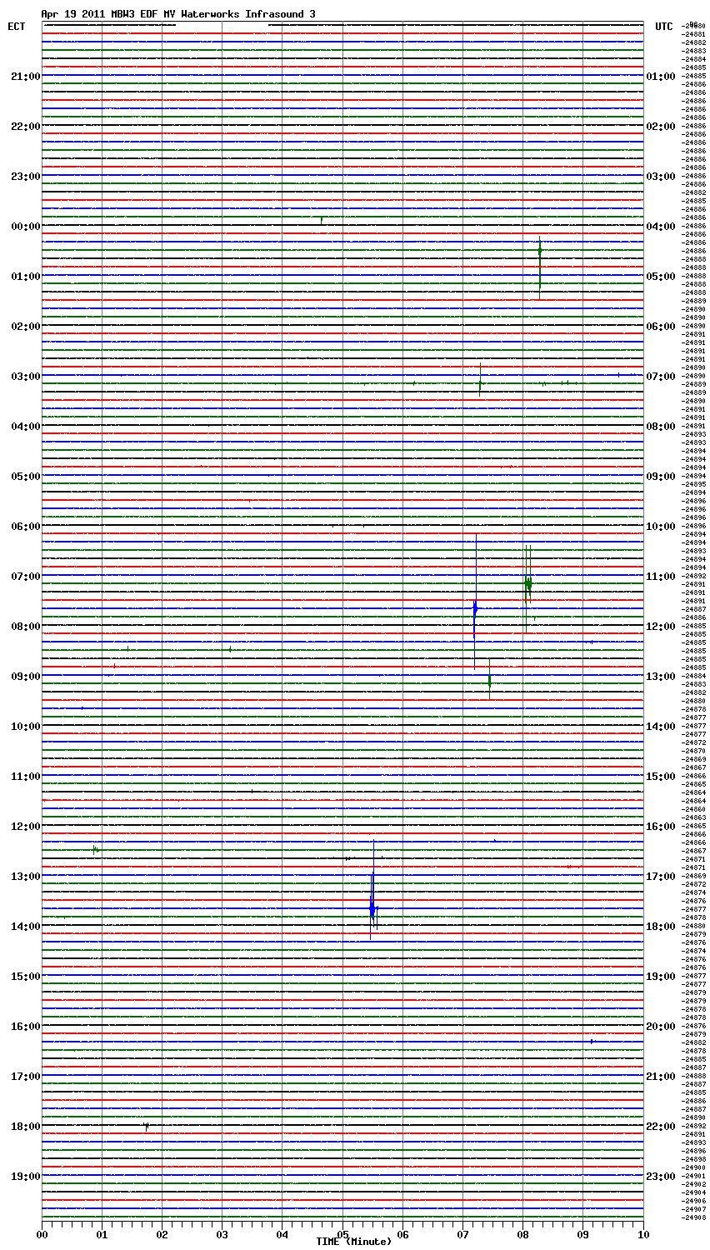
Task: Click the 13:00 label in the ECT column
Action: (25, 877)
